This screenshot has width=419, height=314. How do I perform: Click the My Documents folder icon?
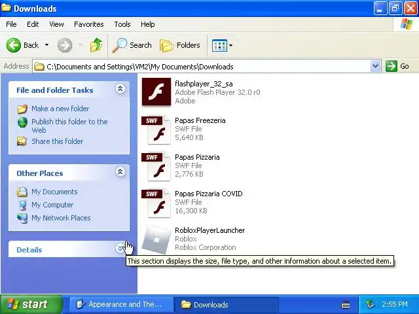[22, 192]
